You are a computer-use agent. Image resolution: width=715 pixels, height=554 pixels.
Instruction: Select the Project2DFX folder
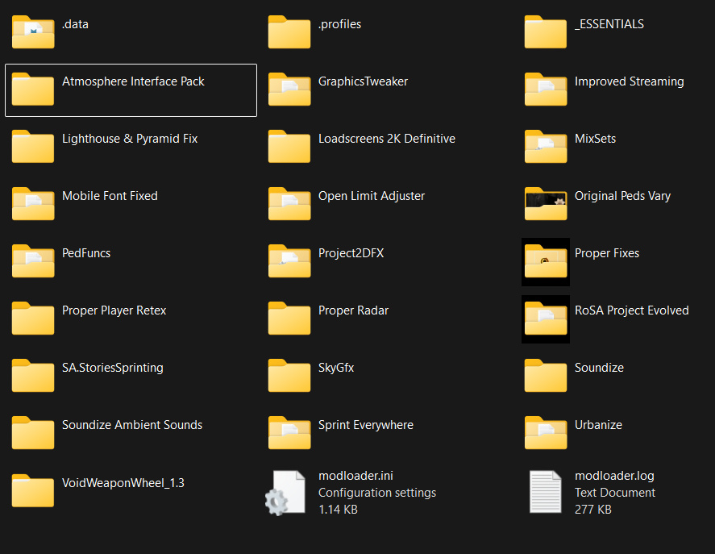(351, 253)
